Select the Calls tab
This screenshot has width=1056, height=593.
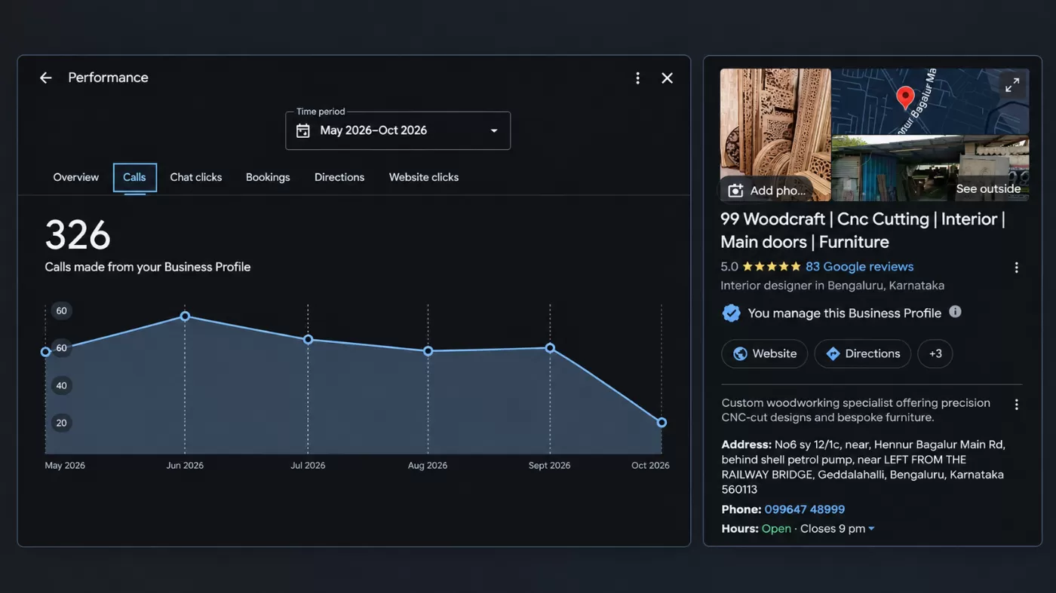pos(135,177)
